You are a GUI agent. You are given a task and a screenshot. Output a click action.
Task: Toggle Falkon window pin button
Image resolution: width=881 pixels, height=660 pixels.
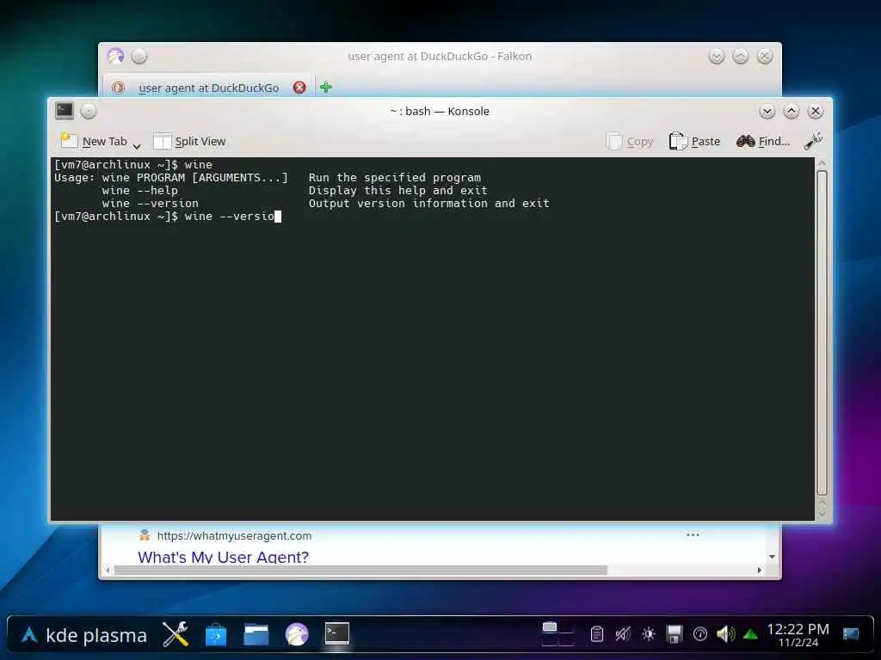pos(139,56)
